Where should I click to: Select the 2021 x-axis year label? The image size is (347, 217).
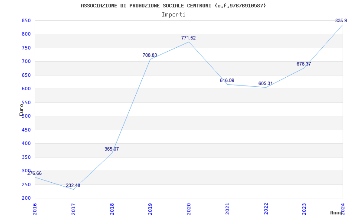click(227, 209)
